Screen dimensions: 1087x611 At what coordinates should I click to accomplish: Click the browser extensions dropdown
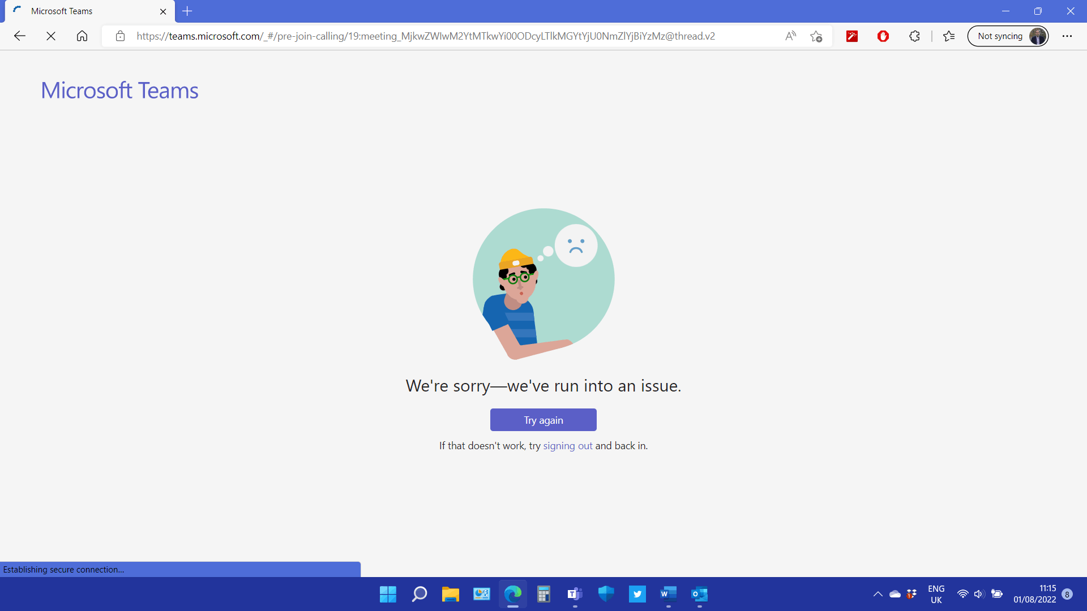tap(914, 36)
